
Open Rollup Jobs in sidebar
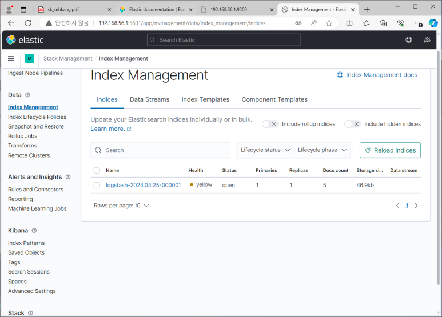pyautogui.click(x=22, y=136)
